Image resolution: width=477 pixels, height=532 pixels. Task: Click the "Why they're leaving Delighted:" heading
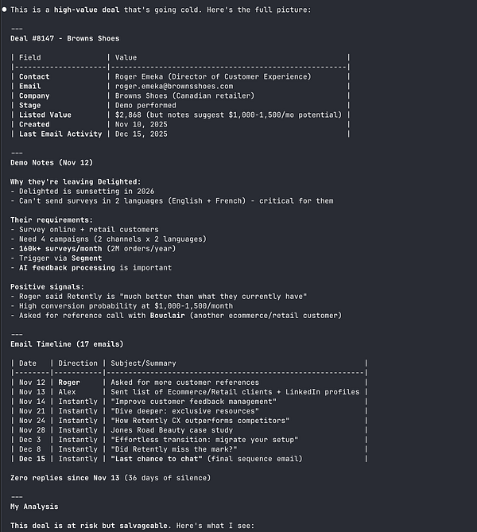click(x=76, y=181)
